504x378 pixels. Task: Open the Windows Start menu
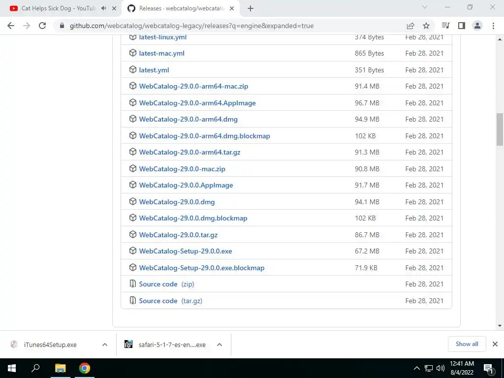[12, 368]
